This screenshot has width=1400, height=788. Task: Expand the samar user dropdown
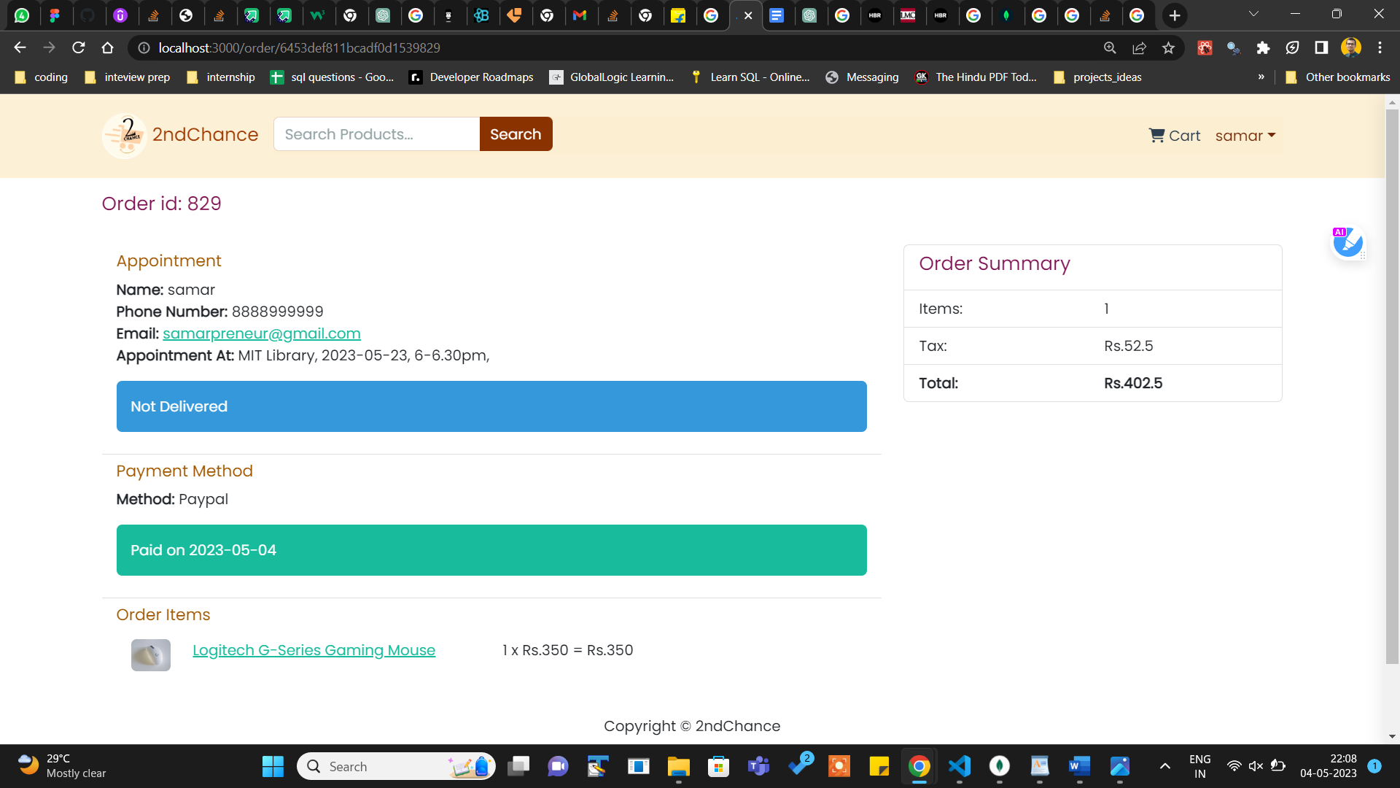click(1245, 136)
